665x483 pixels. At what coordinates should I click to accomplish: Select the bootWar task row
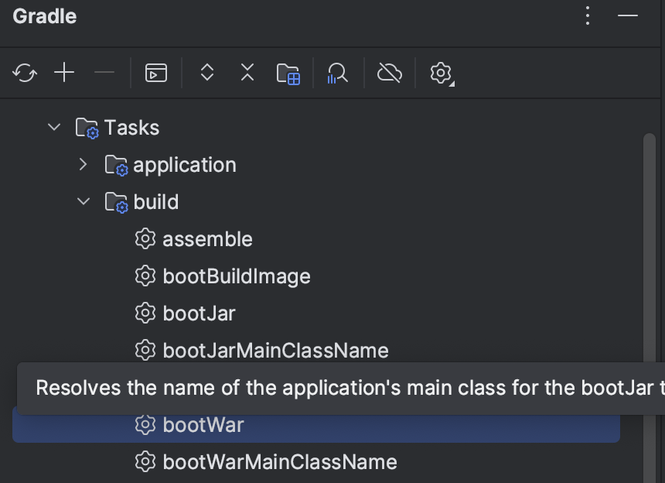[x=316, y=425]
